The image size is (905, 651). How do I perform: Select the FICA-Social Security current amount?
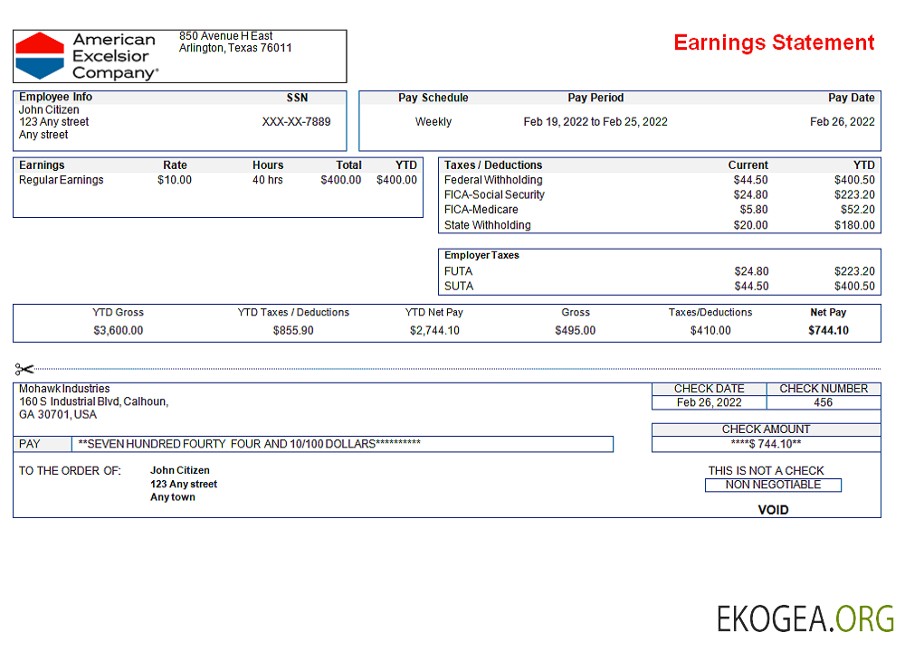[750, 194]
